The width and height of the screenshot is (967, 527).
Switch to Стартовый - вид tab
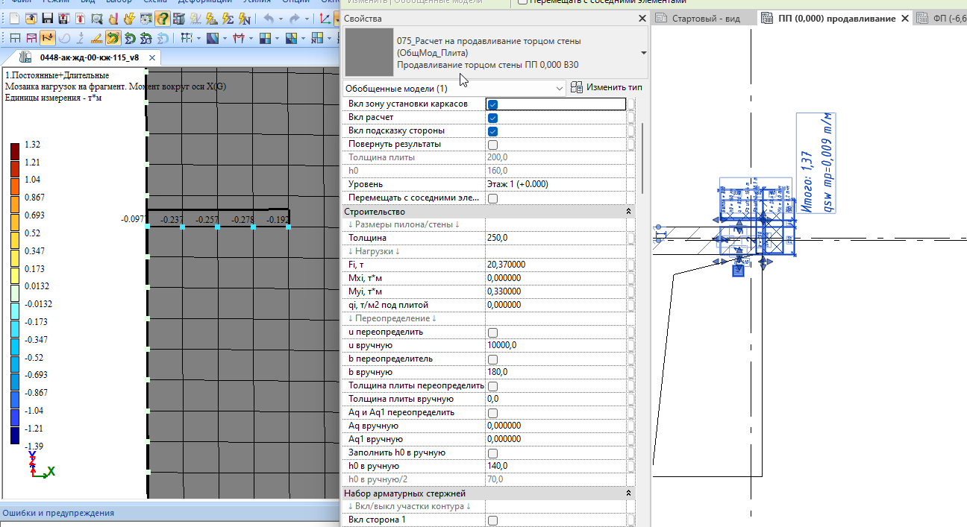pyautogui.click(x=700, y=18)
